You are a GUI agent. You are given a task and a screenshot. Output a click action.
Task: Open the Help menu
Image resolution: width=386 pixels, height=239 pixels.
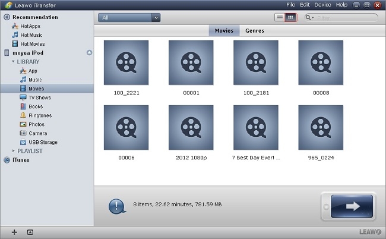pyautogui.click(x=341, y=5)
